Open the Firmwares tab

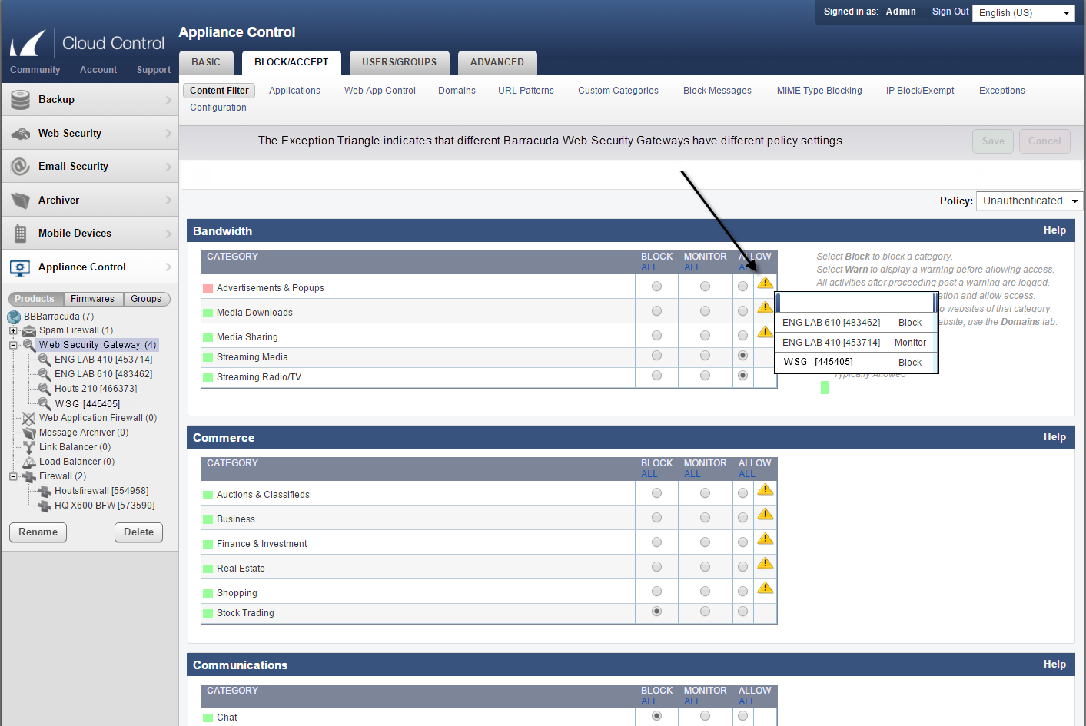[92, 299]
